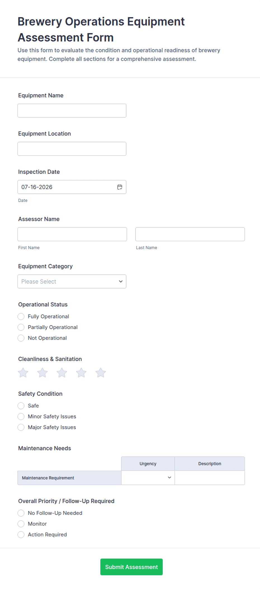This screenshot has width=260, height=589.
Task: Choose Action Required follow-up option
Action: 21,535
